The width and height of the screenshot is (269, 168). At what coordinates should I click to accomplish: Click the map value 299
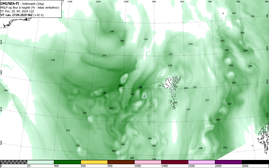111,108
